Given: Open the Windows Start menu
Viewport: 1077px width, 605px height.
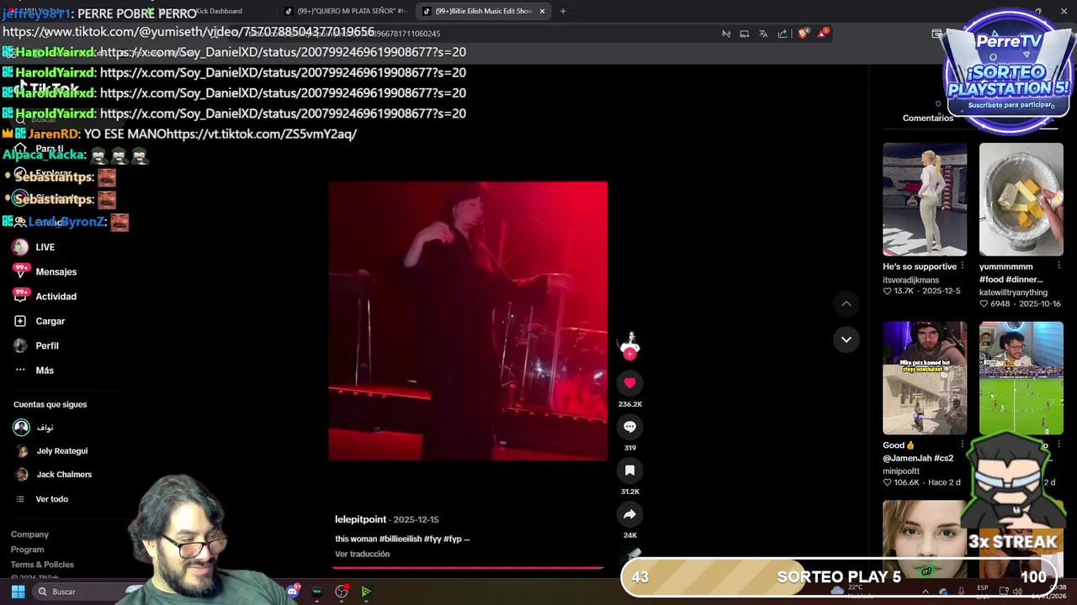Looking at the screenshot, I should tap(18, 592).
